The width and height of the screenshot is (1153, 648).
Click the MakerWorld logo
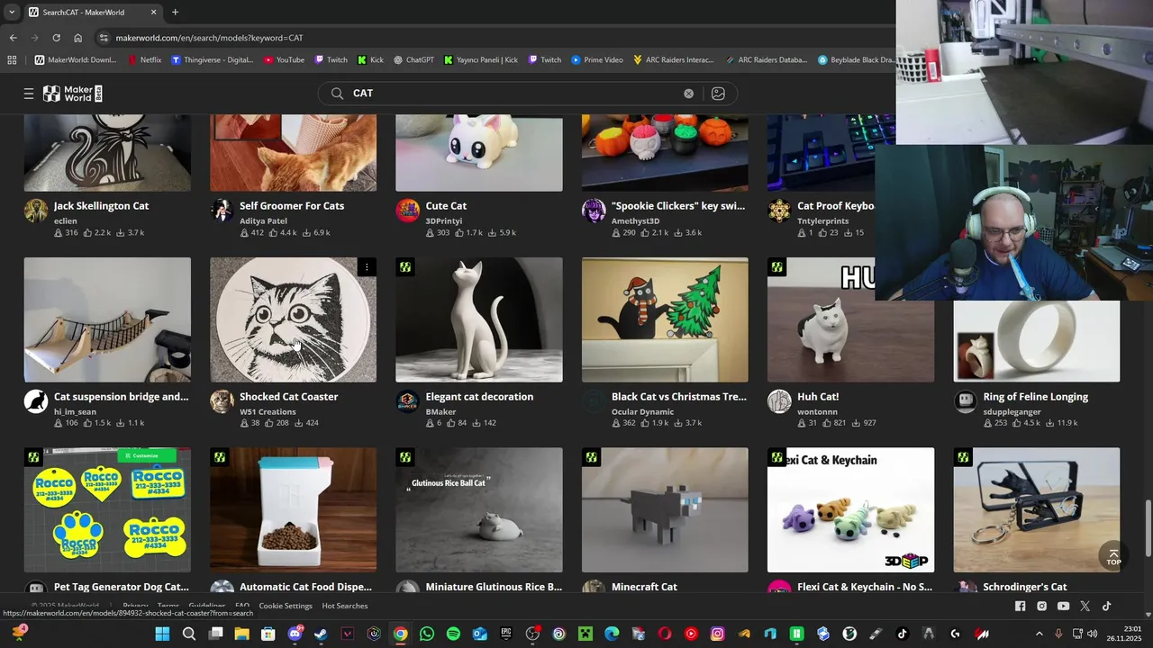tap(73, 94)
